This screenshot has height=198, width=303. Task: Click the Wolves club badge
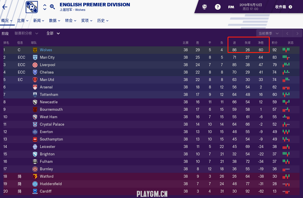point(35,50)
